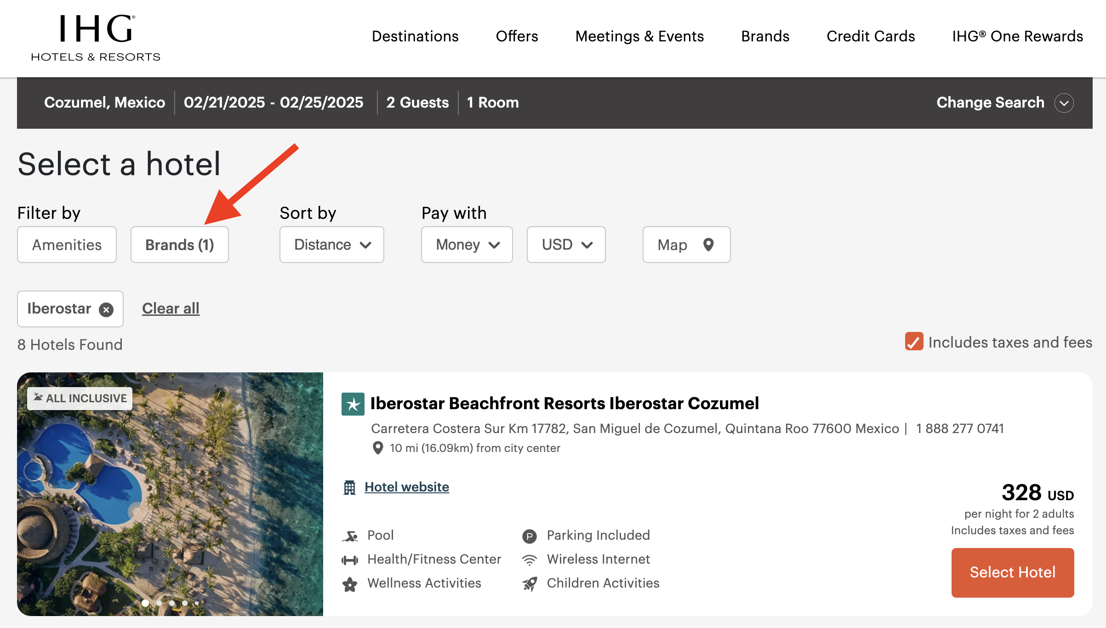Click the hotel phone number 1 888 277 0741
Viewport: 1106px width, 628px height.
coord(960,428)
